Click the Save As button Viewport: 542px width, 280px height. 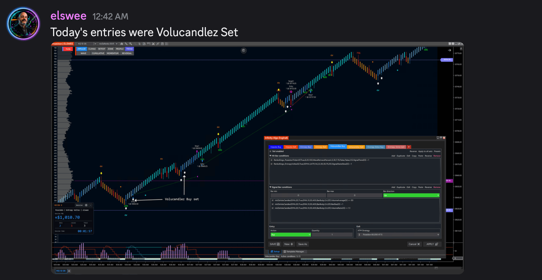point(303,244)
